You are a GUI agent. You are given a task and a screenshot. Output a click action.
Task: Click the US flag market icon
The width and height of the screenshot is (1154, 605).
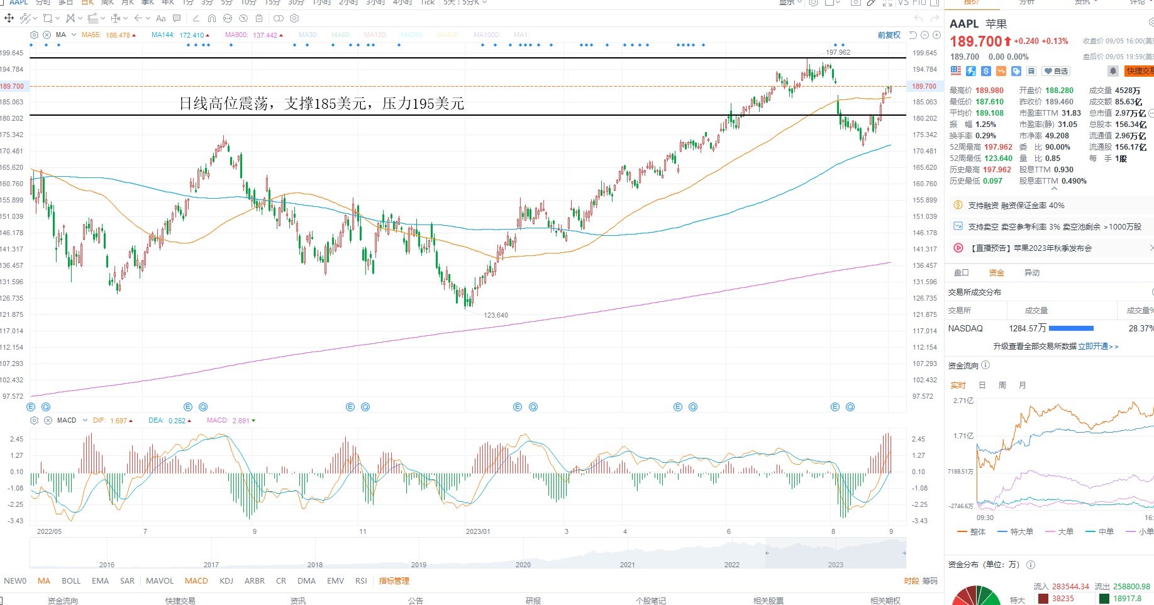(956, 71)
